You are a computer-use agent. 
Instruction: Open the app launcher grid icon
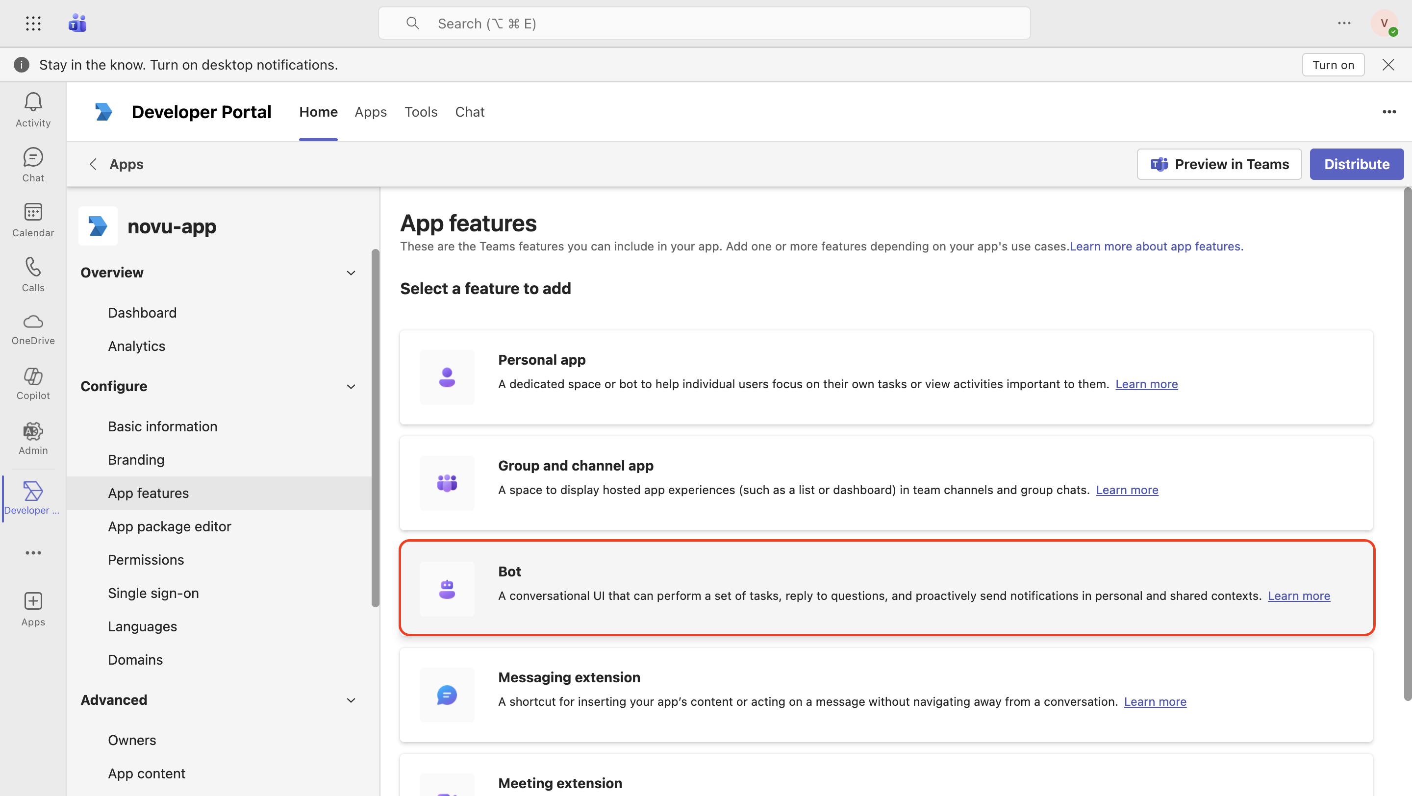(x=33, y=23)
